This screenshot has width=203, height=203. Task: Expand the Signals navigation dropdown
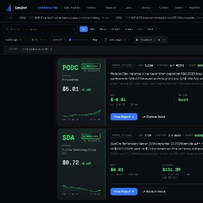[x=147, y=8]
